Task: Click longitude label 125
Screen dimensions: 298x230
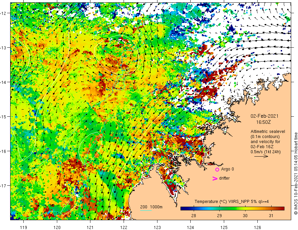Action: click(224, 227)
